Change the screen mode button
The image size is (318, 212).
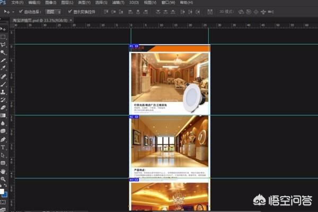point(3,209)
